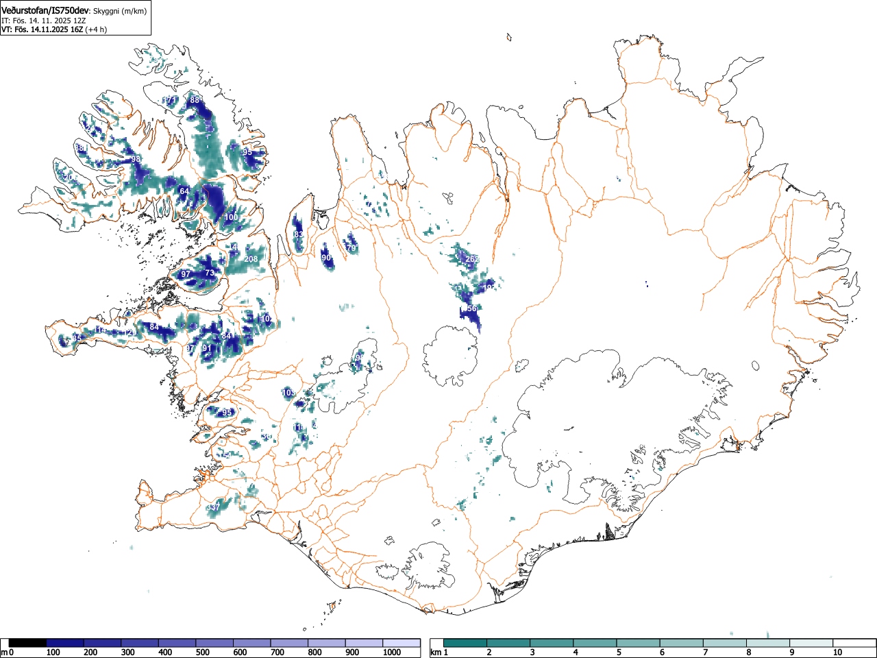The image size is (877, 658).
Task: Pick the 400–500 m legend swatch
Action: click(177, 643)
